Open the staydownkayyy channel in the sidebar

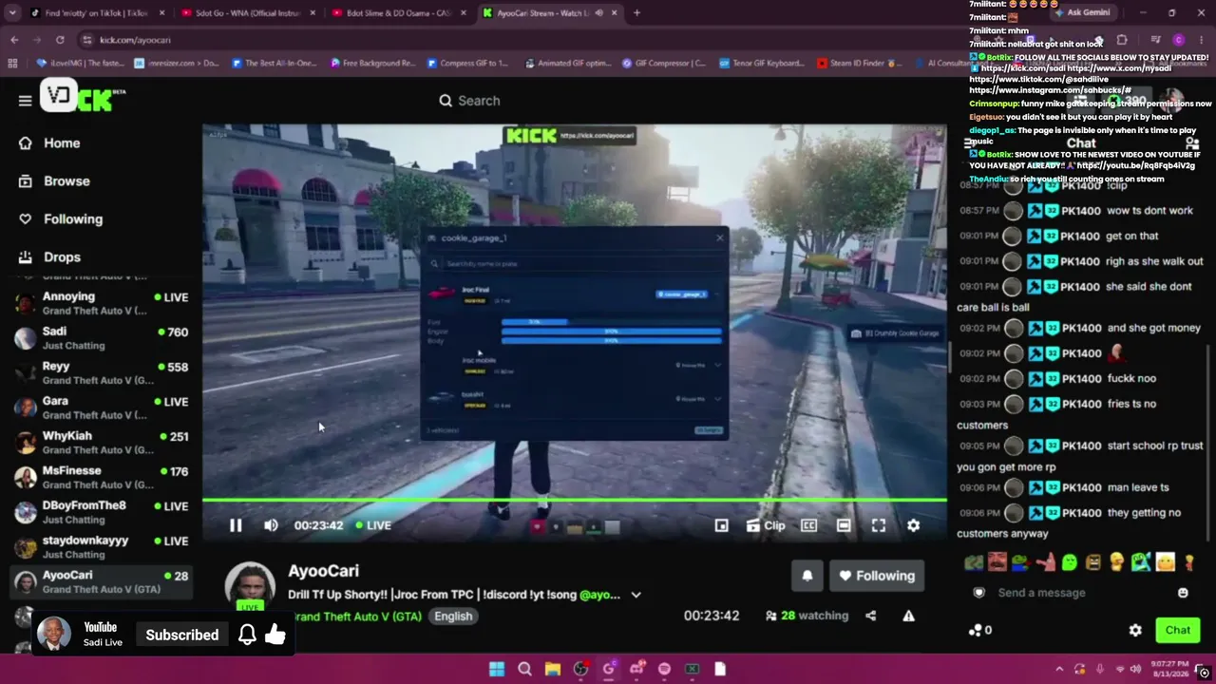pyautogui.click(x=102, y=547)
